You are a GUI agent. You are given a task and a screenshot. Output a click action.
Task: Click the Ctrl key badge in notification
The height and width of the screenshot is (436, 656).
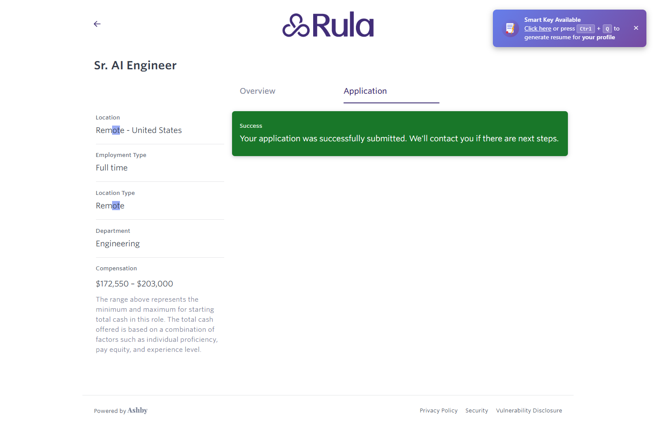tap(585, 29)
